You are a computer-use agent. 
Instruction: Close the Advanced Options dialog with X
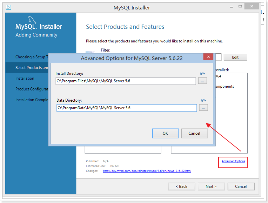click(x=208, y=57)
